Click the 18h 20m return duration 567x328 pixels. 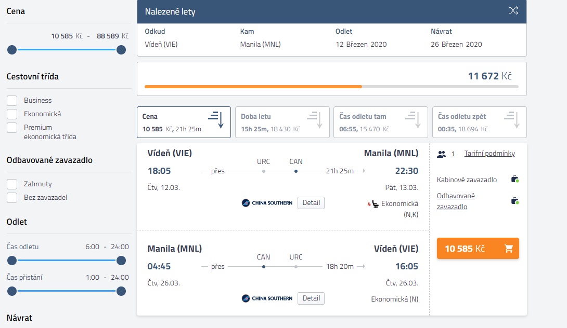(340, 267)
